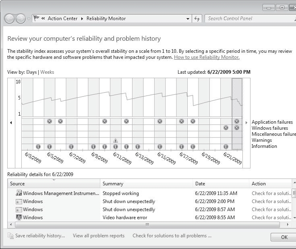
Task: Click the application failure icon for 6/10/2009
Action: (x=105, y=121)
